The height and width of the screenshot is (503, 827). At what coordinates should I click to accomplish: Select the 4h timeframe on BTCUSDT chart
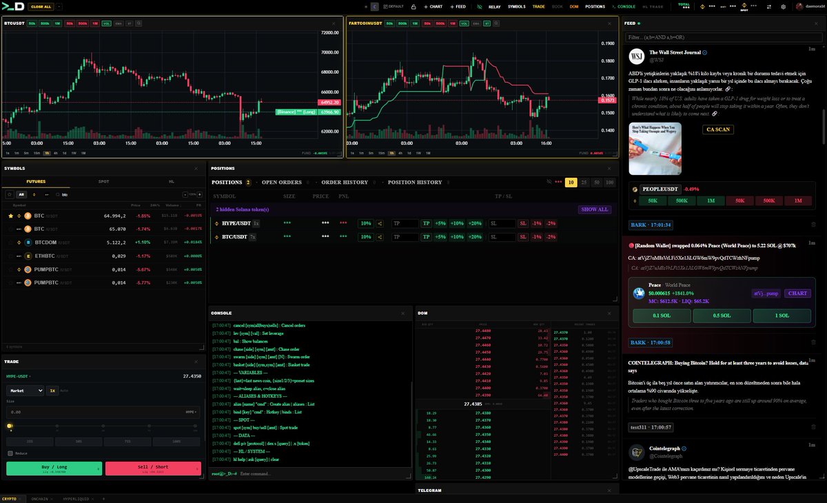pos(57,153)
